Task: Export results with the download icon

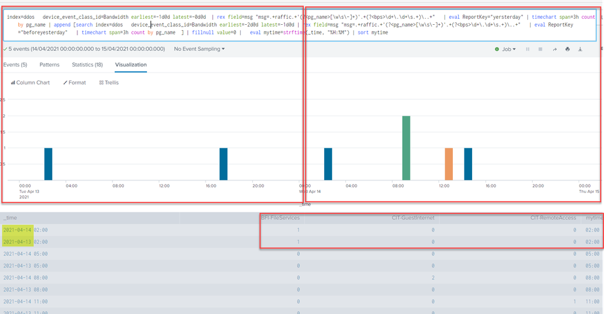Action: 580,50
